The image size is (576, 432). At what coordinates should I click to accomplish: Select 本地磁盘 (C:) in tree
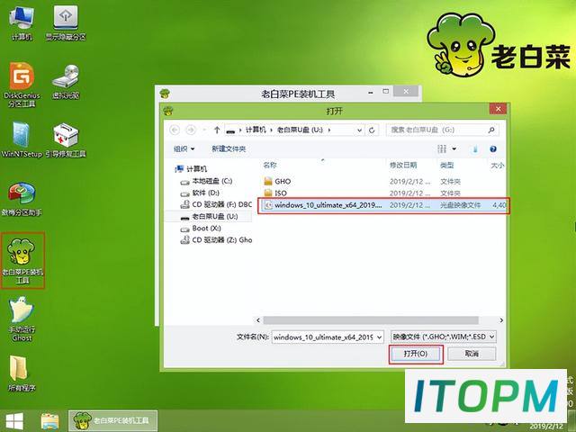click(206, 181)
